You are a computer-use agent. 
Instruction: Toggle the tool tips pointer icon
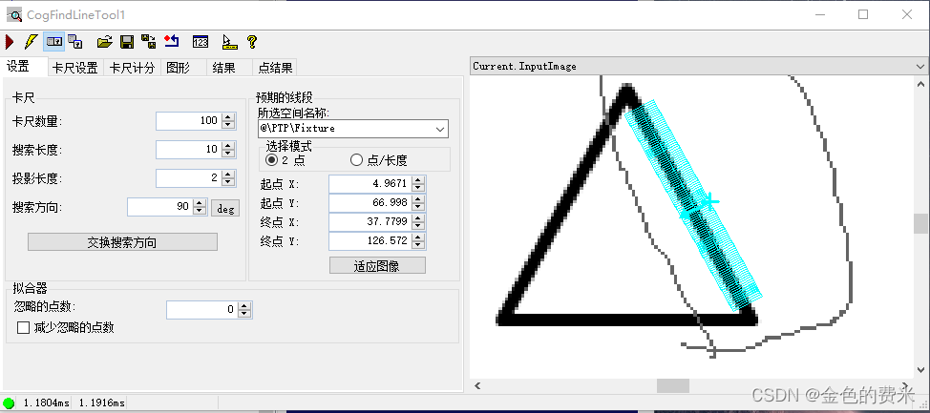pyautogui.click(x=229, y=42)
